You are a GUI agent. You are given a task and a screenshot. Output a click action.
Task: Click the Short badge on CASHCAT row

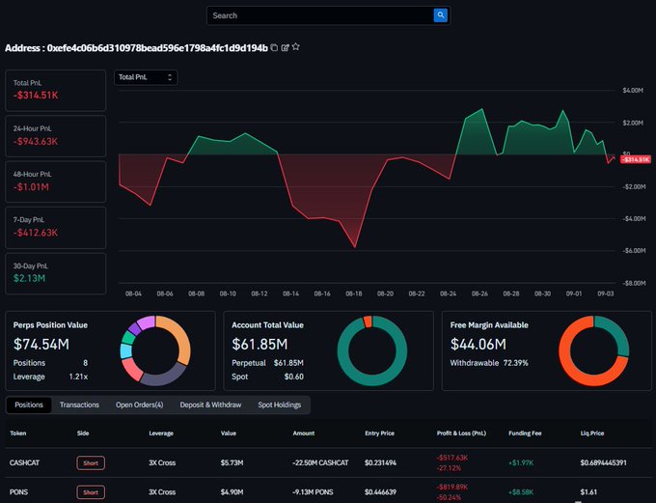(x=91, y=462)
